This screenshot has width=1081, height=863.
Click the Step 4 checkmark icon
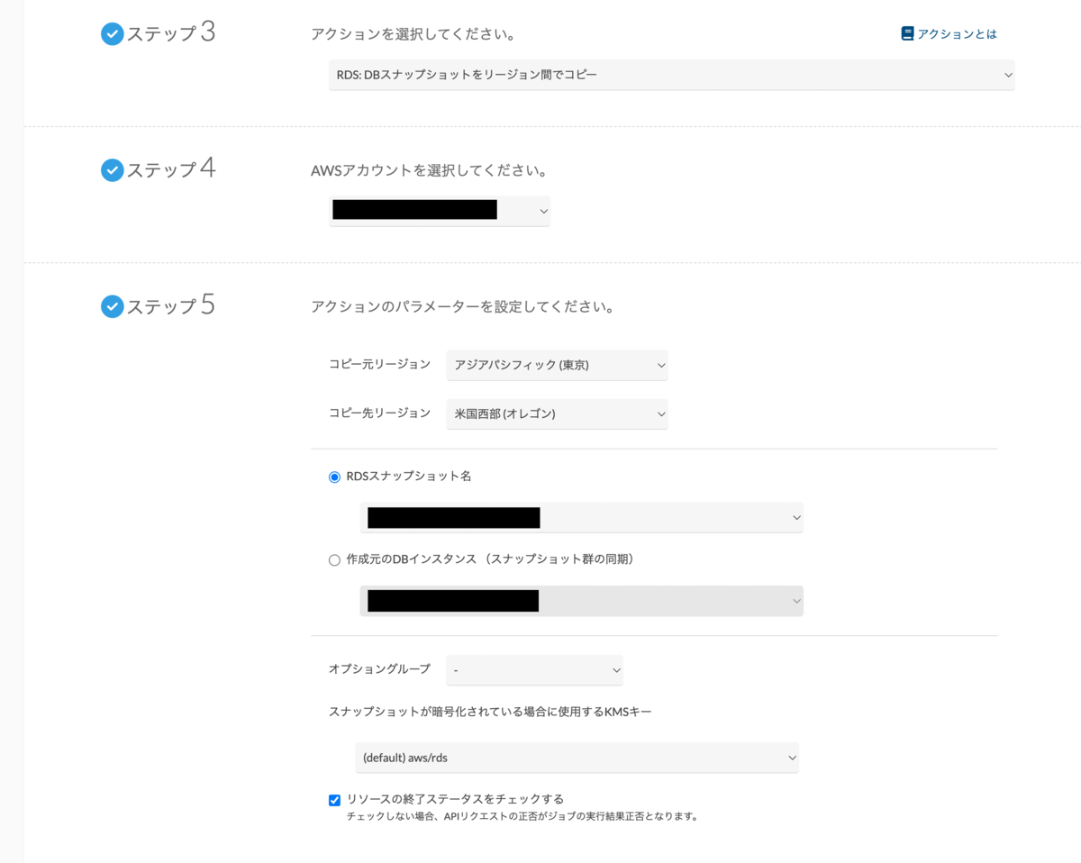tap(112, 170)
